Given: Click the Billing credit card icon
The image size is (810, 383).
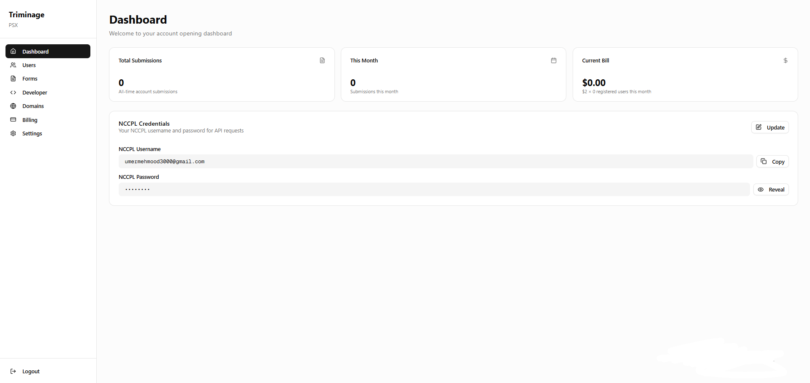Looking at the screenshot, I should 13,119.
